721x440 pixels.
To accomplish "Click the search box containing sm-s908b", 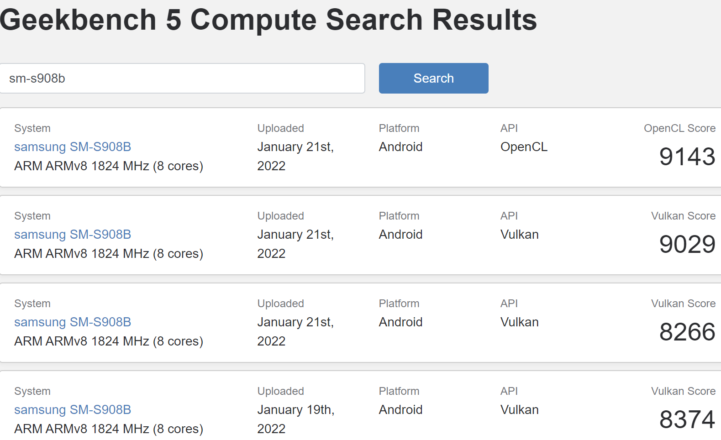I will [x=182, y=79].
